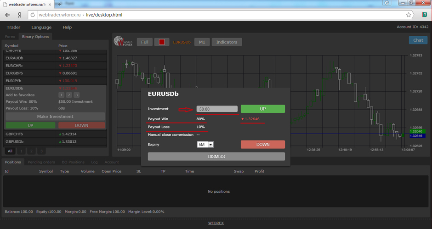This screenshot has width=432, height=229.
Task: Click the red square chart button
Action: point(162,42)
